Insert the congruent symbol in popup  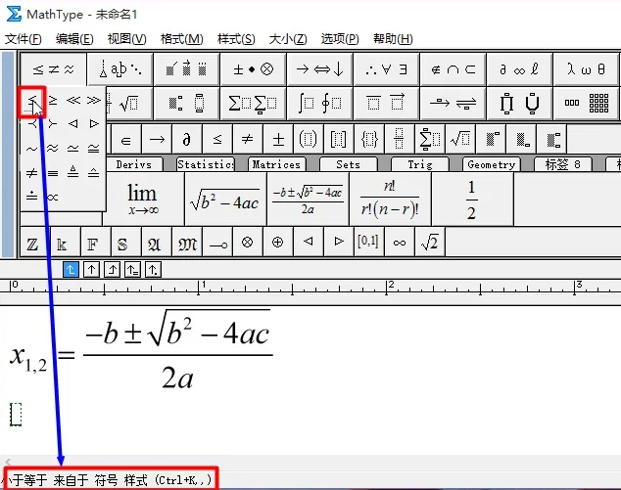(94, 149)
